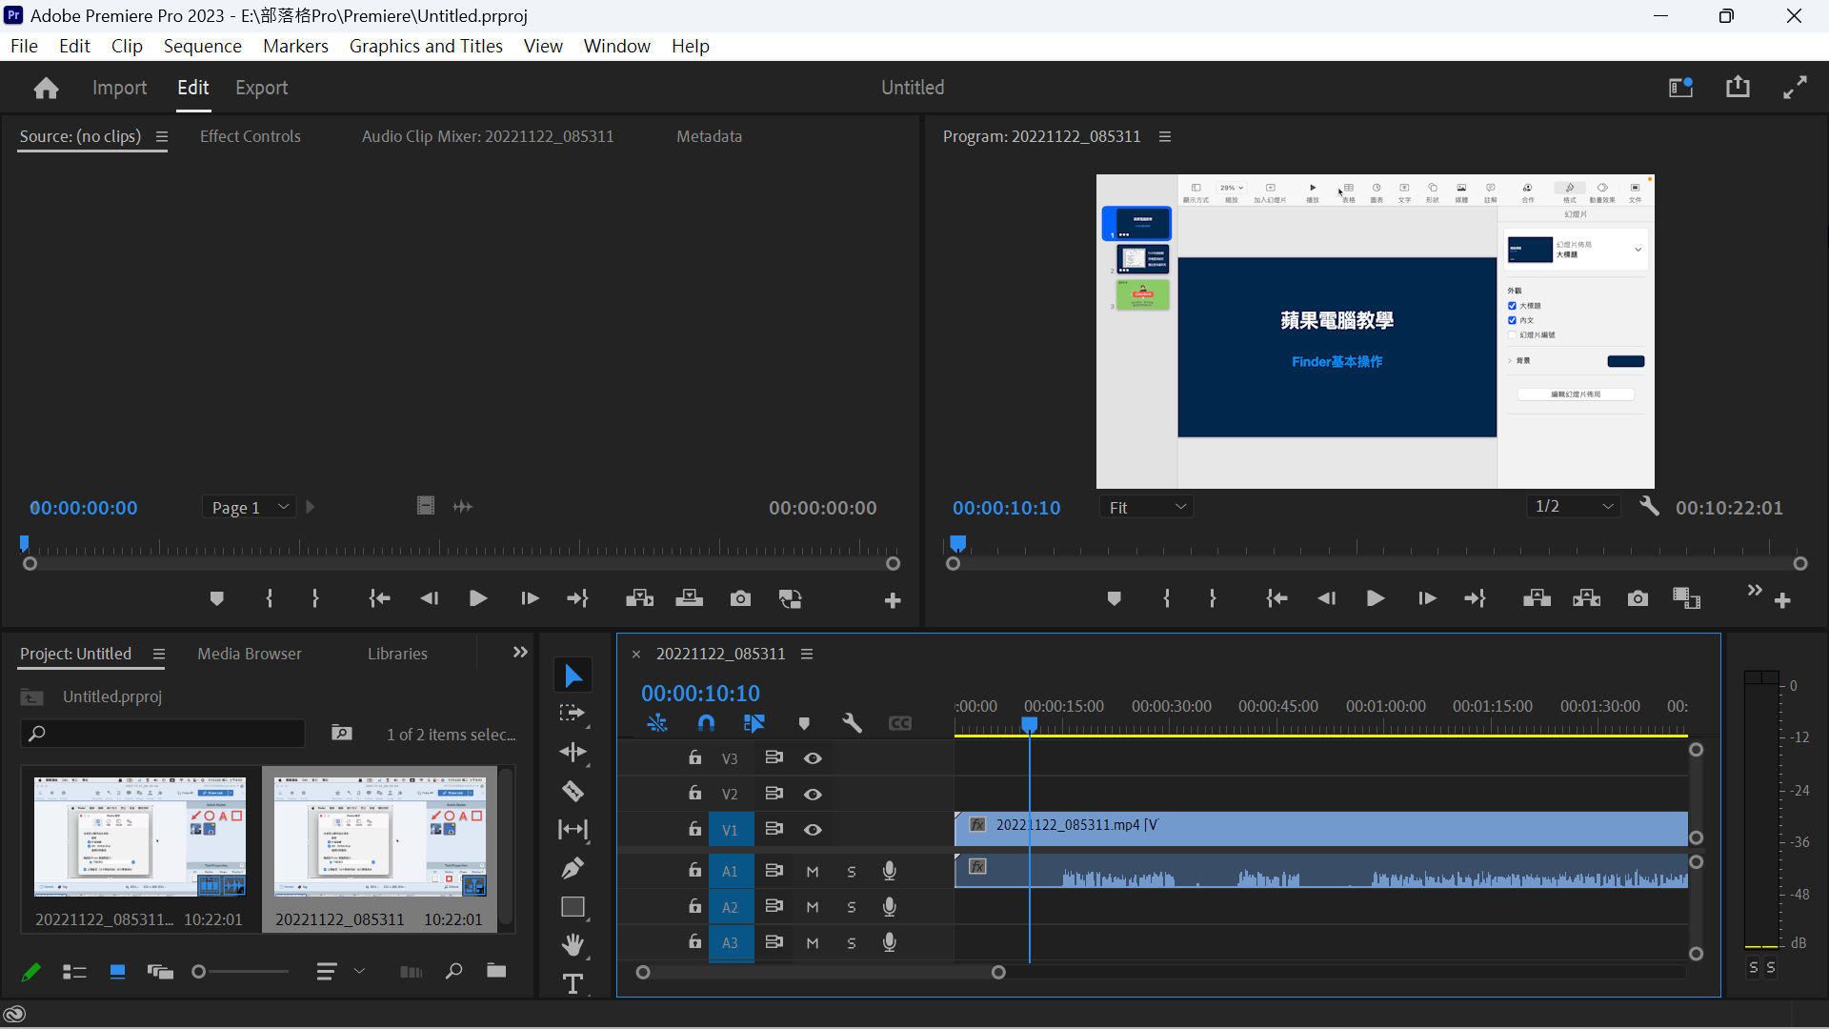Toggle V1 track output eye
This screenshot has height=1029, width=1829.
[813, 830]
